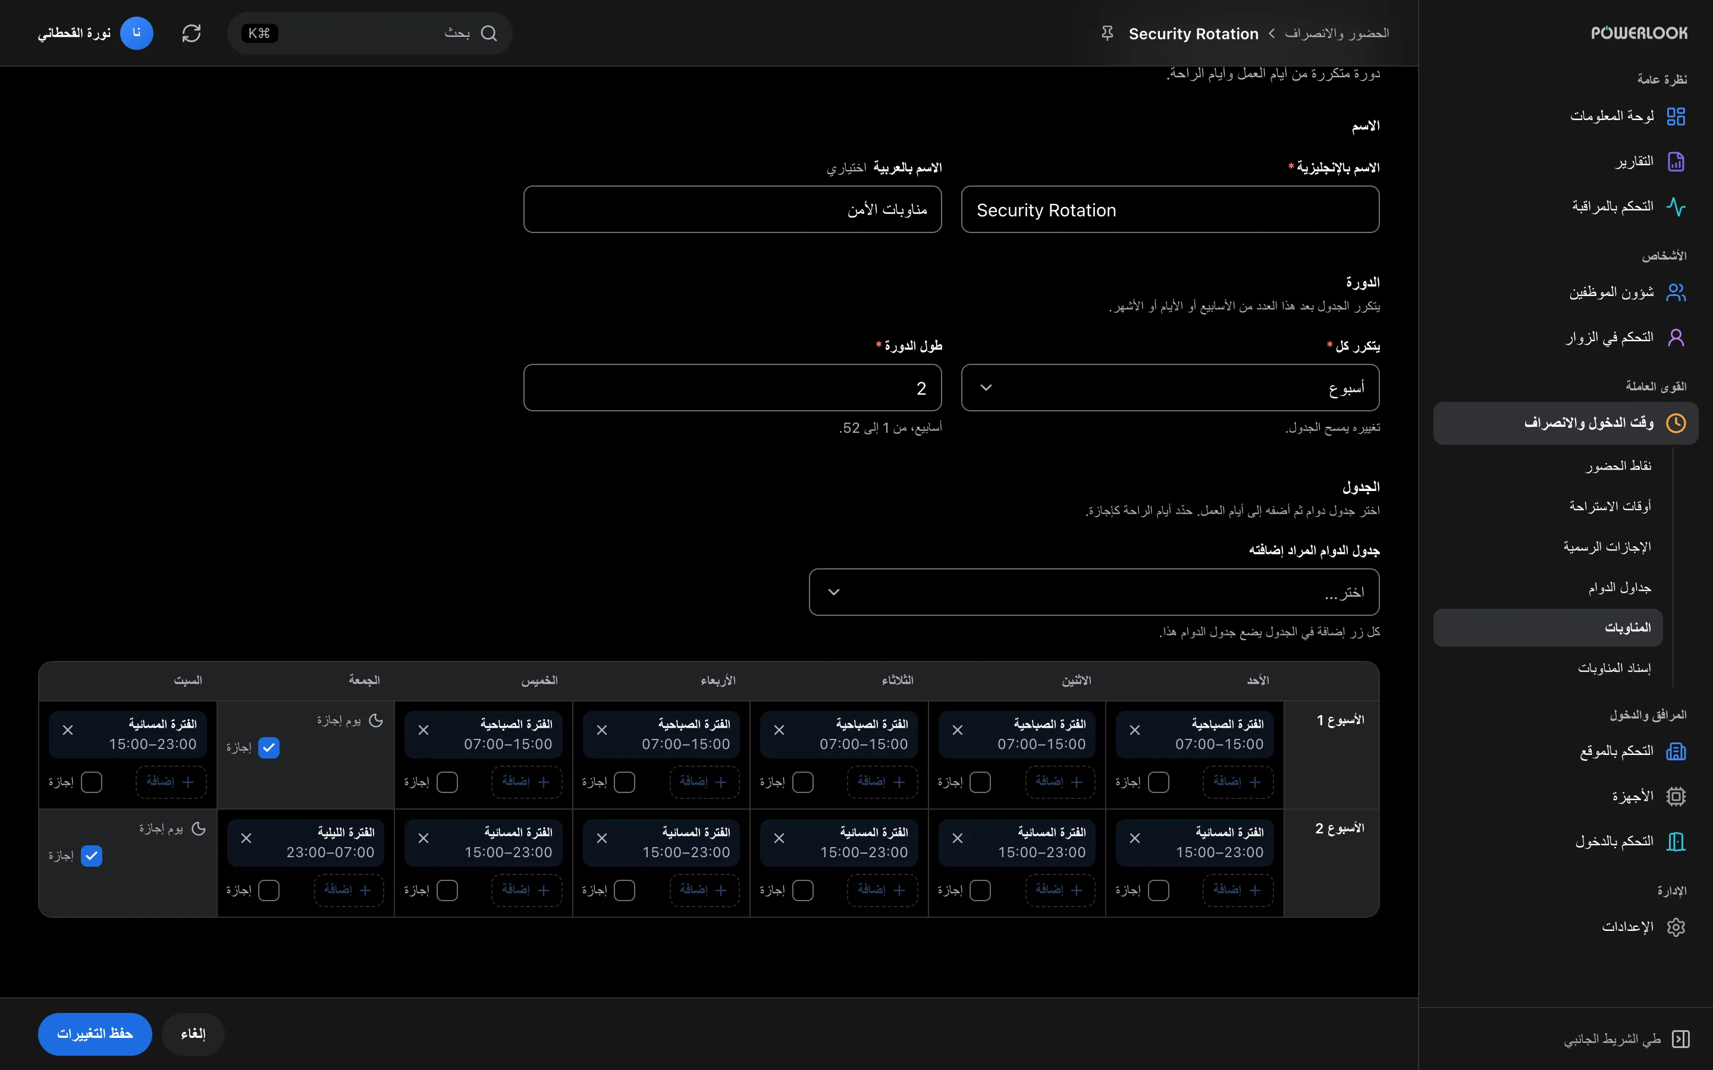Click the English name Security Rotation field
The height and width of the screenshot is (1070, 1713).
coord(1170,209)
